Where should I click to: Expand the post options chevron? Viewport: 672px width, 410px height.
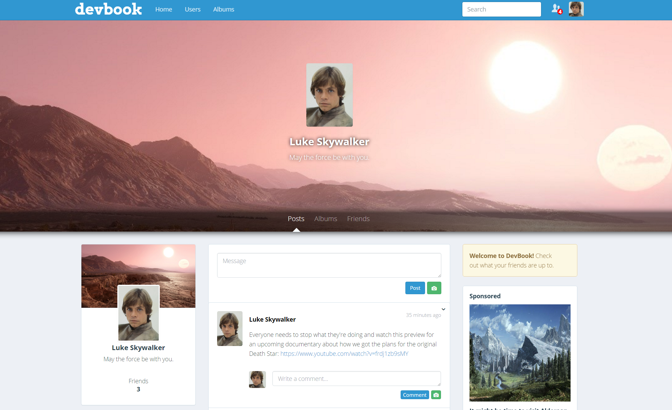[x=443, y=309]
